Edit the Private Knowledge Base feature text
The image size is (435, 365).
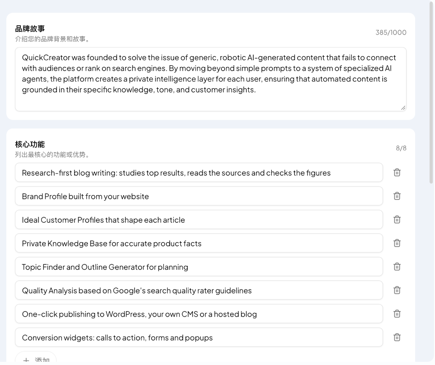pos(199,243)
